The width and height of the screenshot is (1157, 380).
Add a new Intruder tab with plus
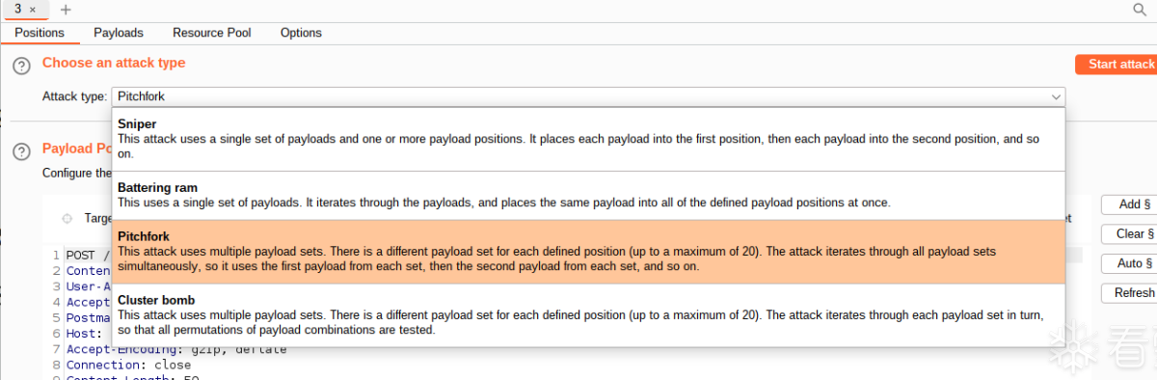click(66, 9)
